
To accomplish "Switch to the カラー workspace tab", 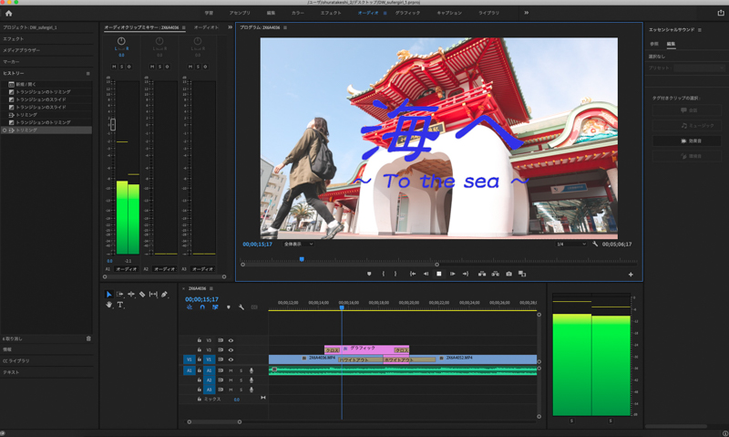I will pos(298,13).
